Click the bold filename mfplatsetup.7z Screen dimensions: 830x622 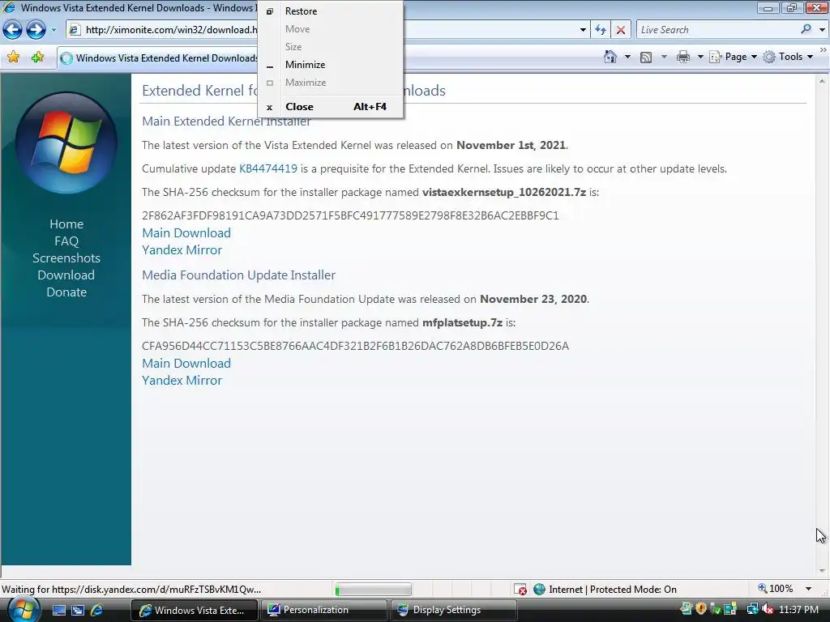[462, 322]
